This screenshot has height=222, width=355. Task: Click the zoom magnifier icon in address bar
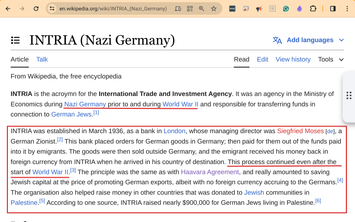click(202, 9)
